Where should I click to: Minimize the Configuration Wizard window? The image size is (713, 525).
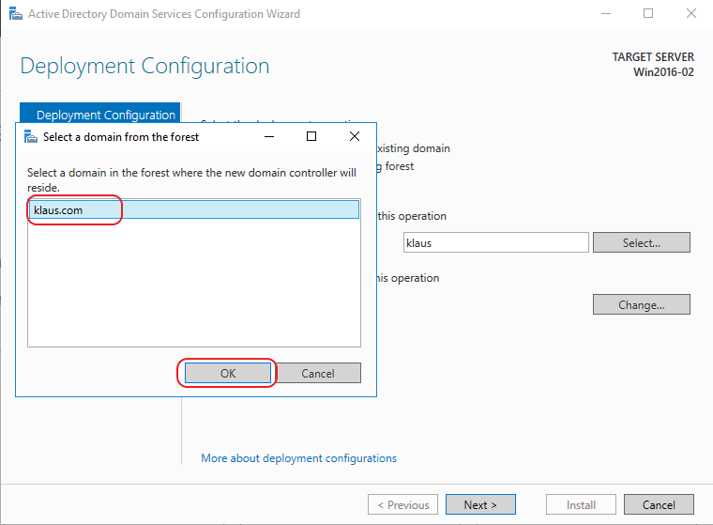coord(605,14)
